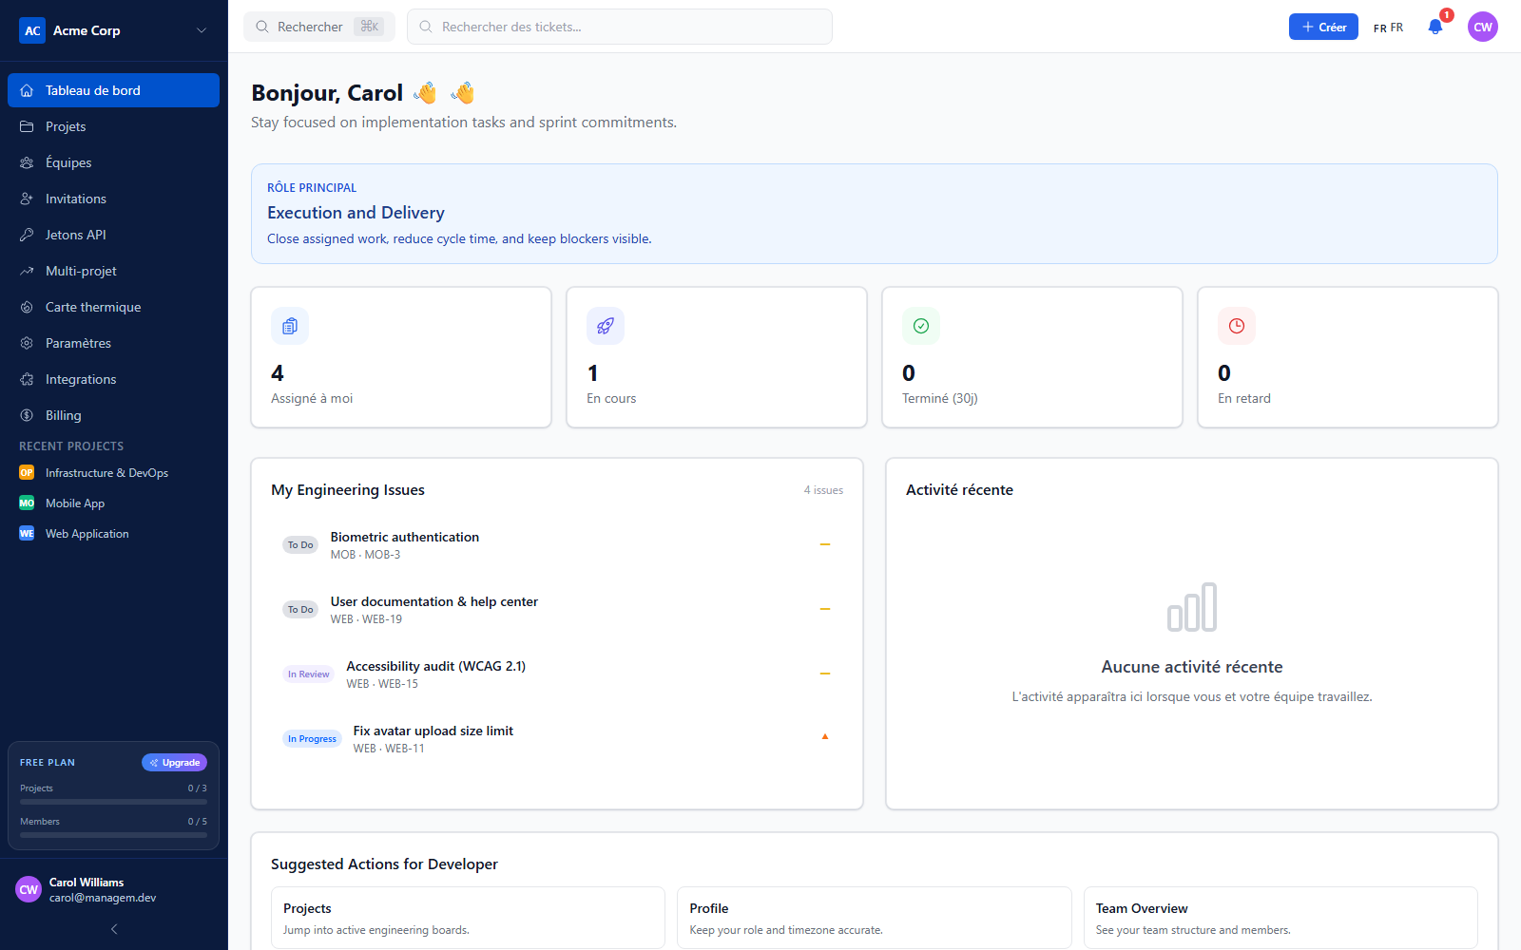Click the checkmark icon on Terminé card
The image size is (1521, 950).
[x=921, y=326]
